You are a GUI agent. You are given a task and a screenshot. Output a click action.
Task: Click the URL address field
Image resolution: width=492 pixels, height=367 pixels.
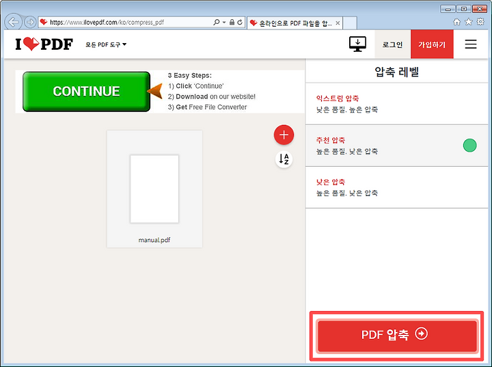(126, 23)
